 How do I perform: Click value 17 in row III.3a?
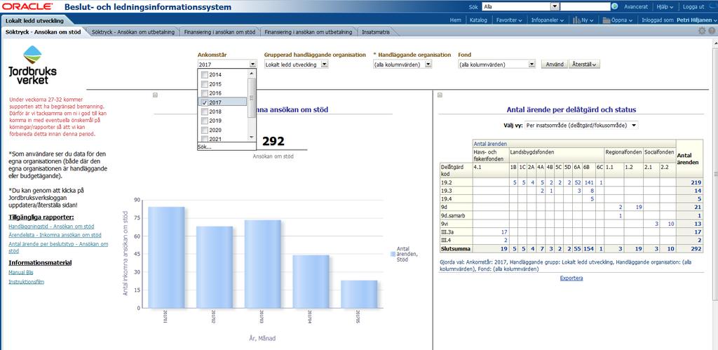tap(503, 231)
